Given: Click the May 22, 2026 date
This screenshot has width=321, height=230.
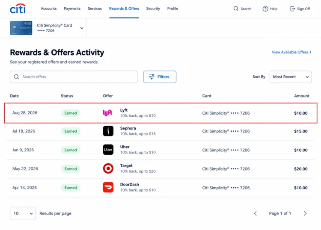Looking at the screenshot, I should click(x=25, y=169).
